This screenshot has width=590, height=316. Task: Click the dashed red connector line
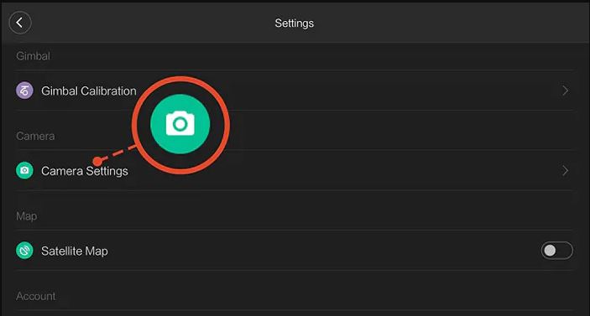(117, 153)
